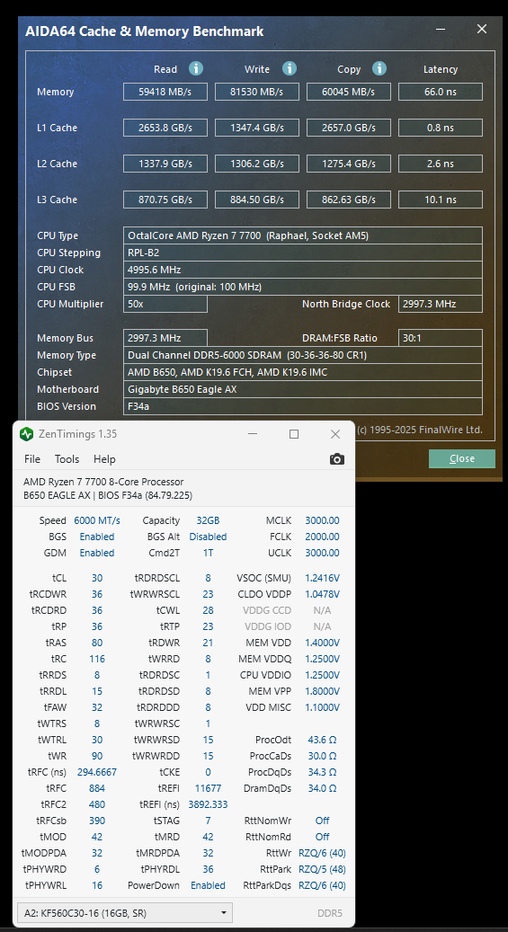Image resolution: width=508 pixels, height=932 pixels.
Task: Close the ZenTimings window
Action: (335, 434)
